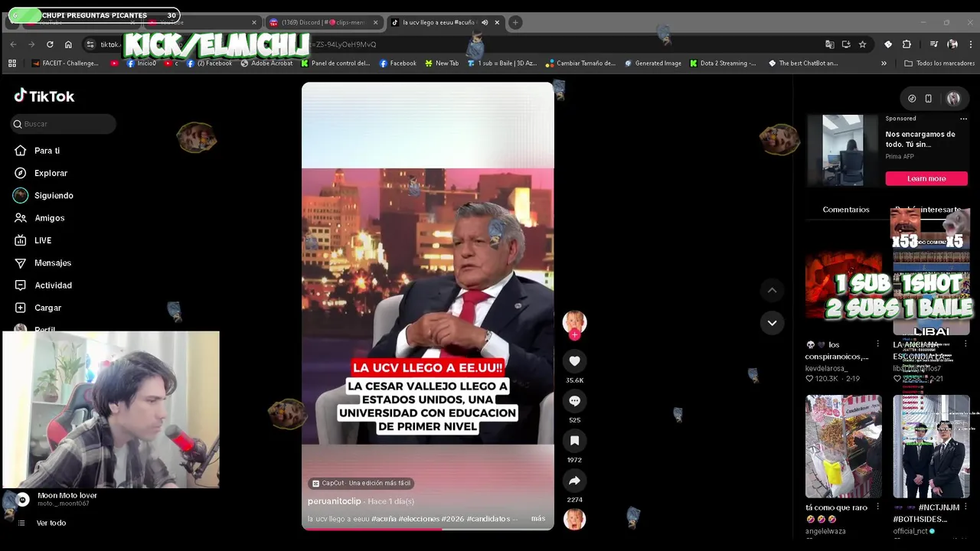Seek on the video progress bar
The image size is (980, 551).
[427, 528]
